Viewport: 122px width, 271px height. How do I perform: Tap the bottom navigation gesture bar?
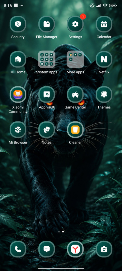pyautogui.click(x=61, y=268)
